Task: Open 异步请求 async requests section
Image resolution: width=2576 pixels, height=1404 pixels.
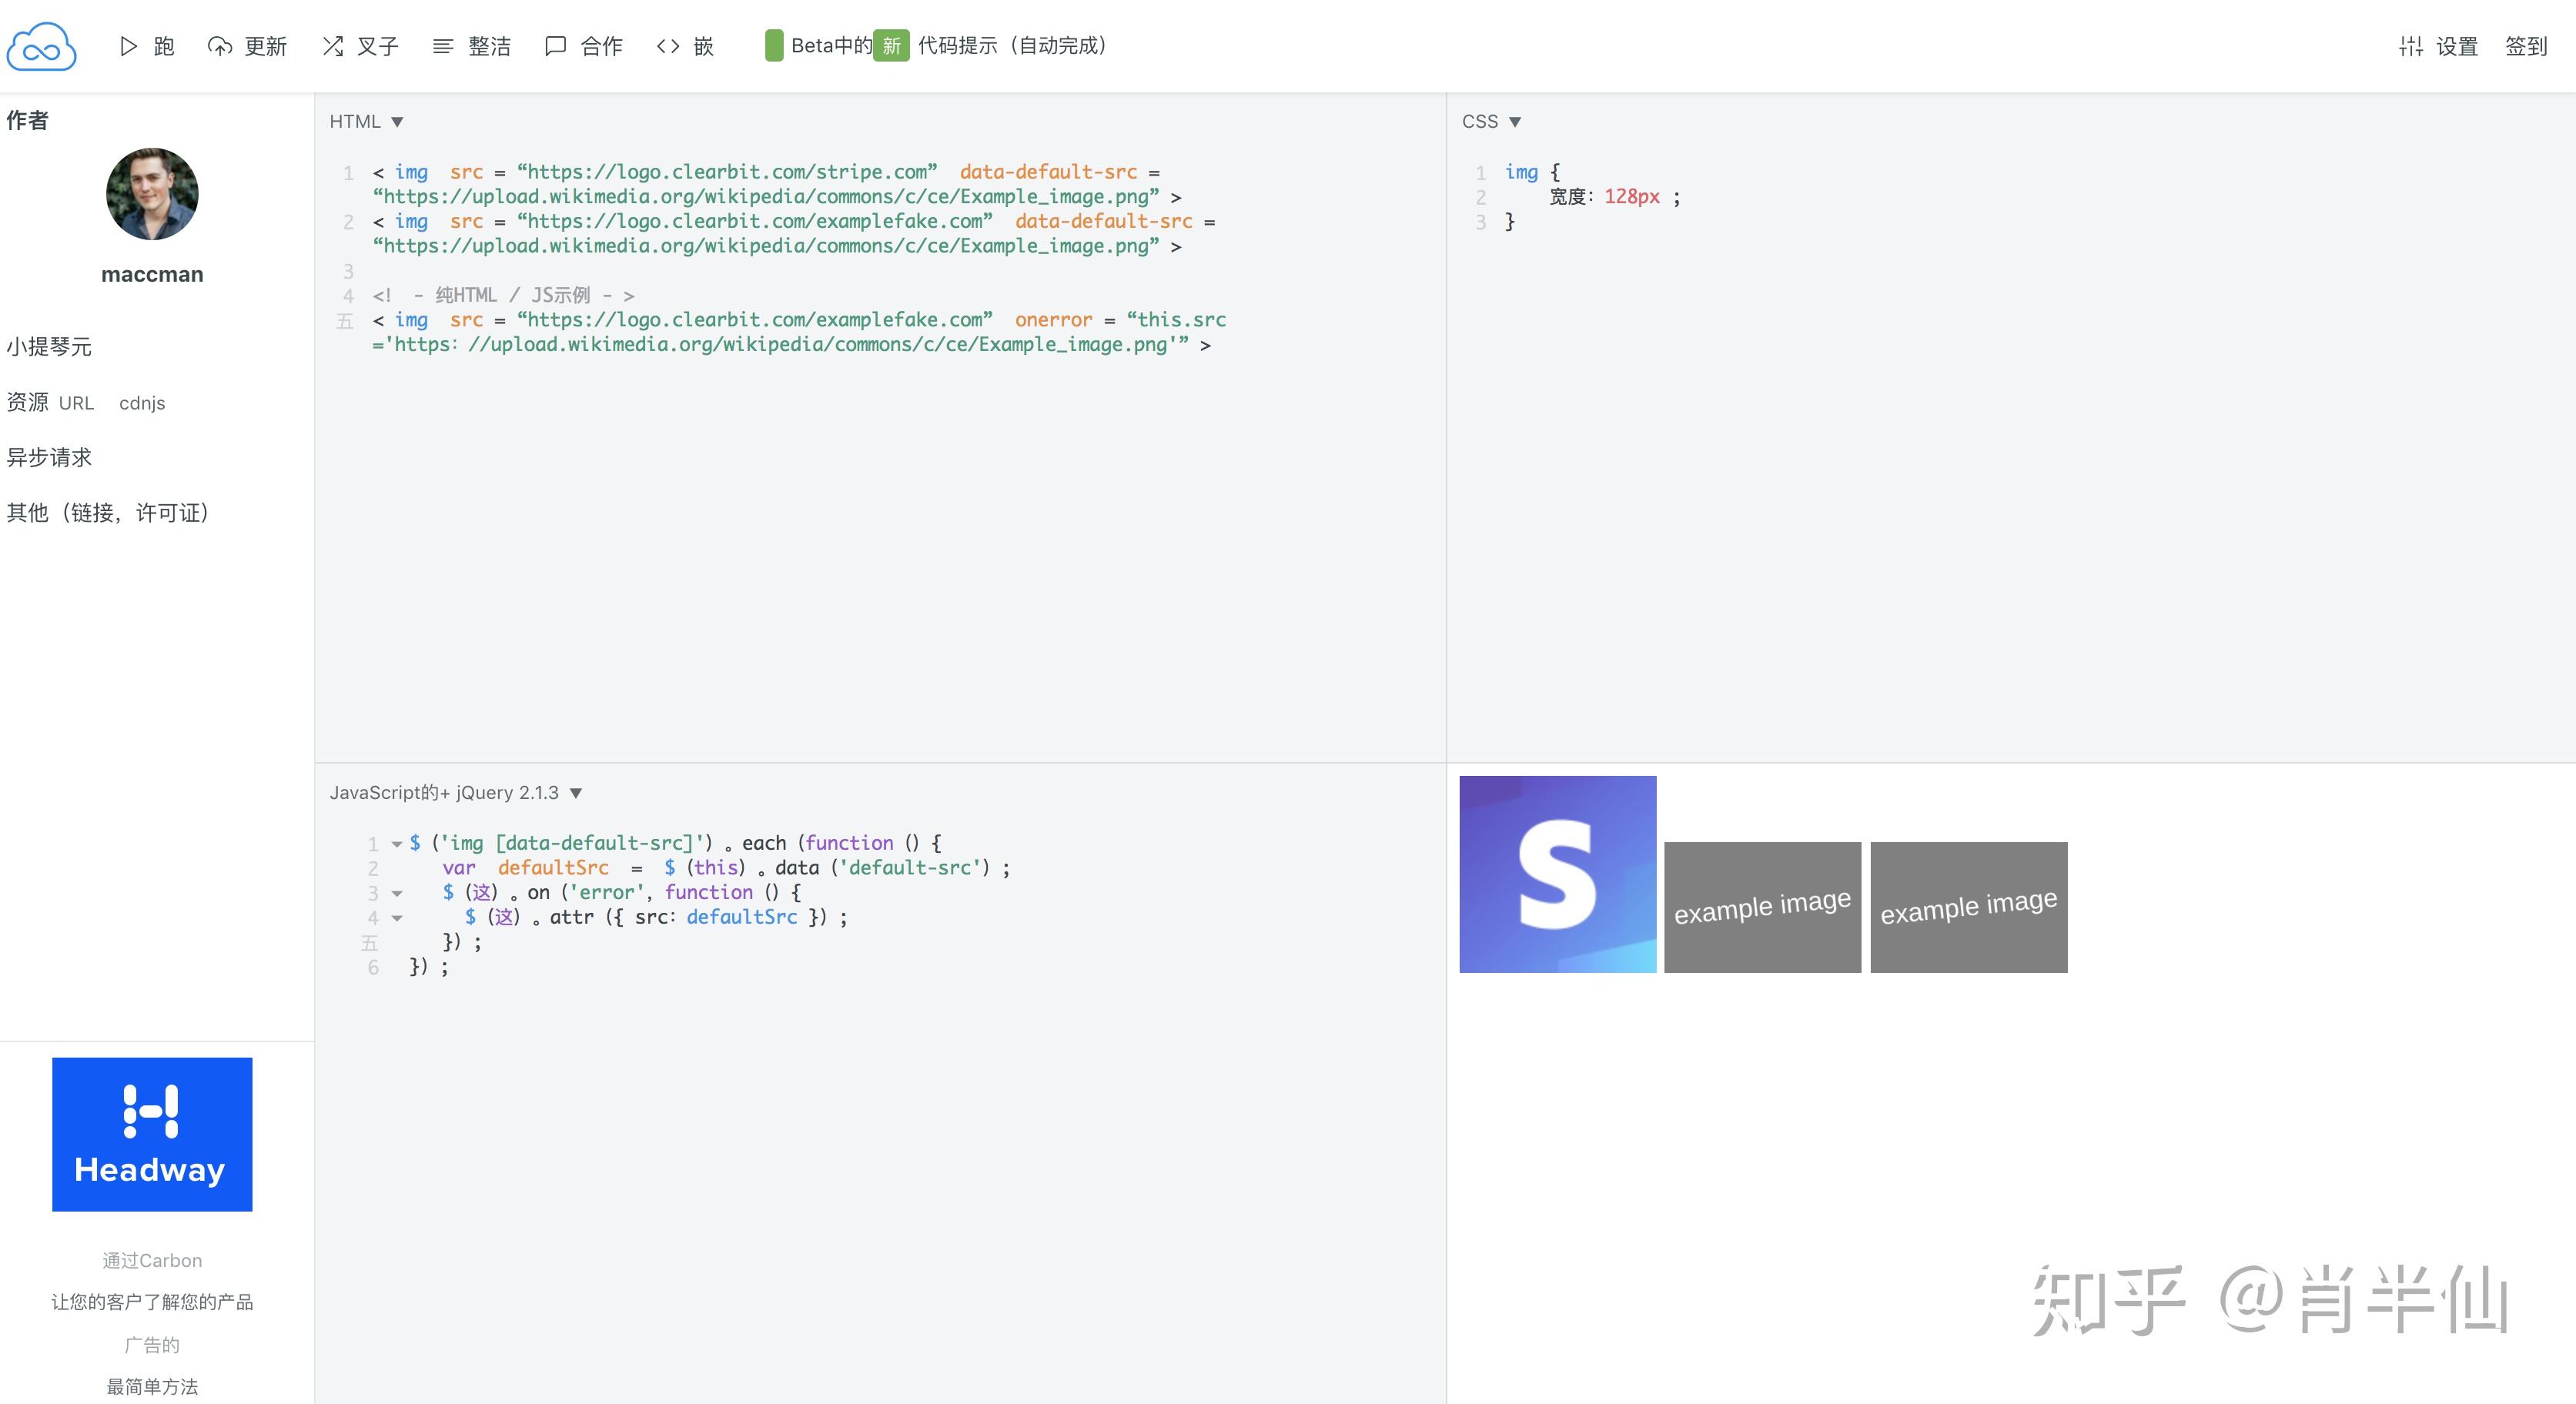Action: 49,457
